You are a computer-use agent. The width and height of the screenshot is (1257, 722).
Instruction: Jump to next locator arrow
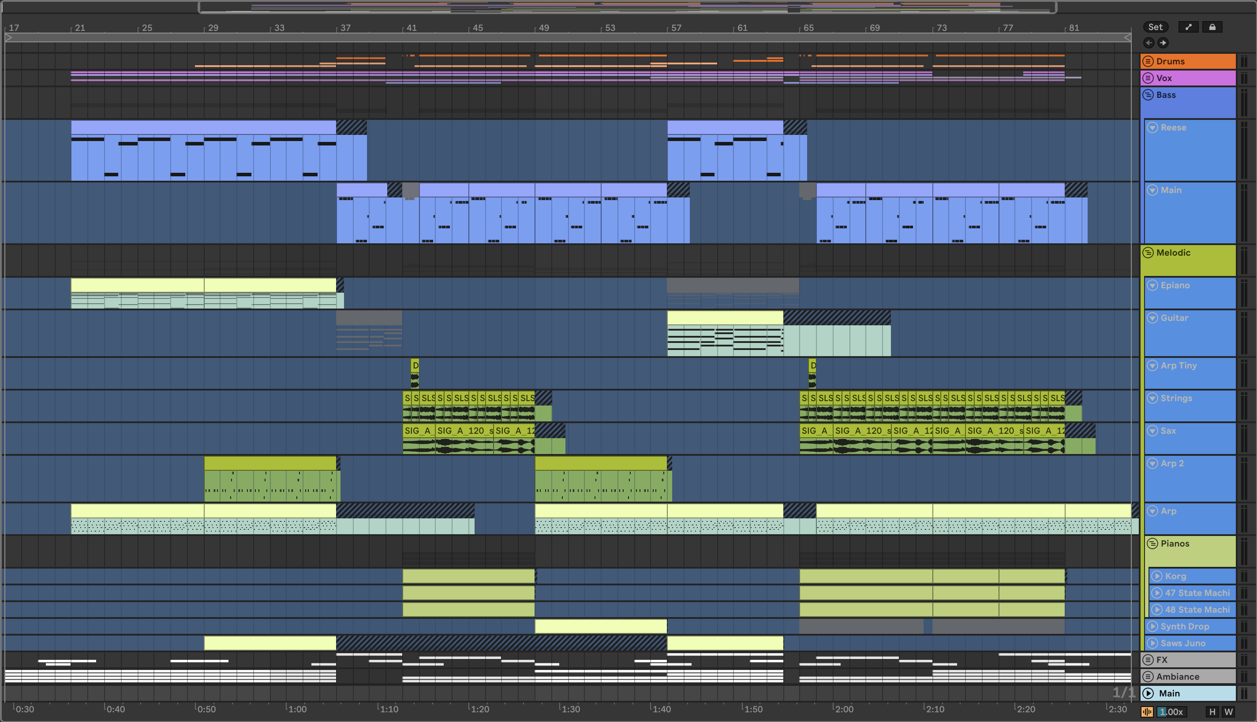pos(1163,43)
